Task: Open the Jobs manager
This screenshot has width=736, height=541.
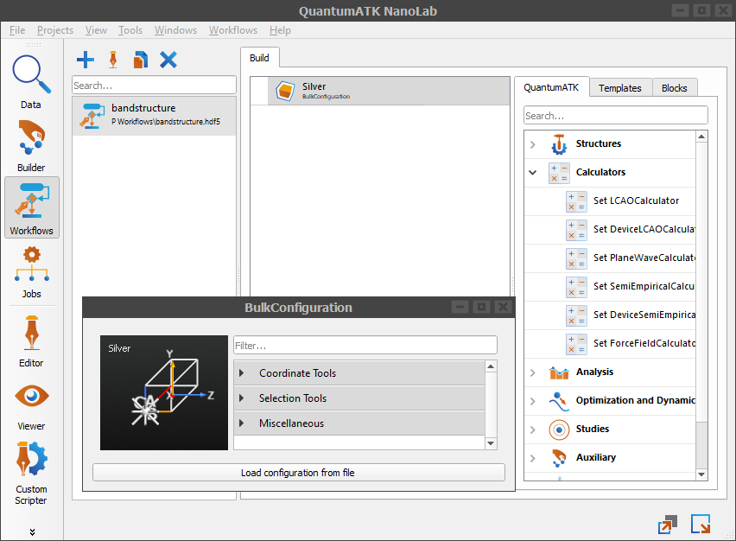Action: pyautogui.click(x=31, y=272)
